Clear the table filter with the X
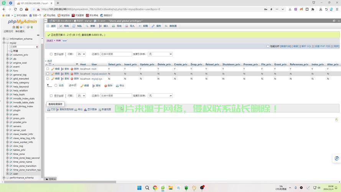This screenshot has width=341, height=192. (37, 47)
